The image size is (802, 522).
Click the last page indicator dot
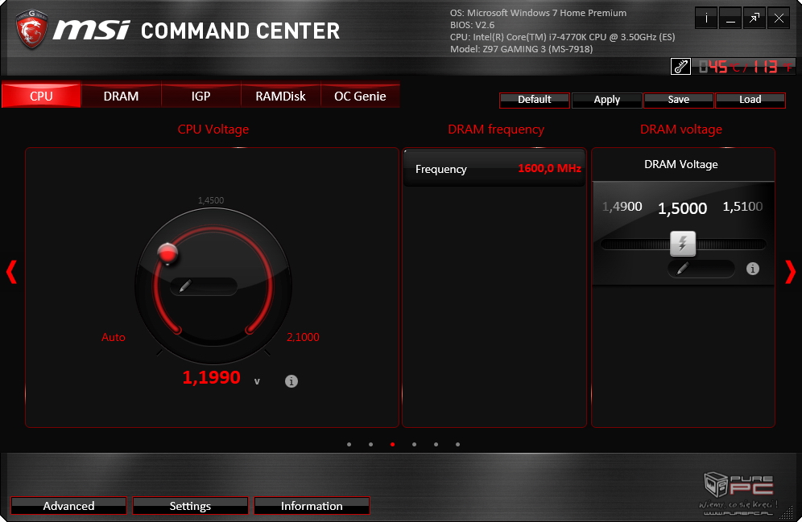click(458, 444)
